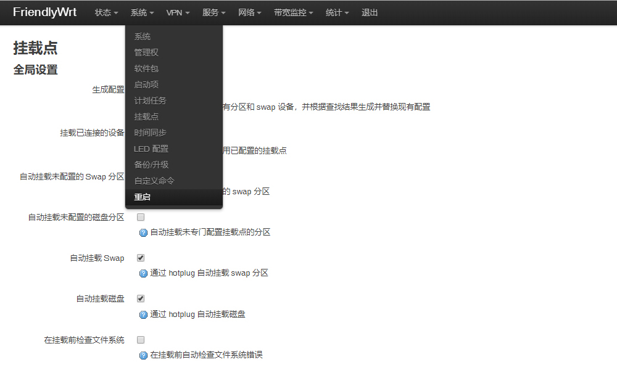
Task: Click the 挂载已连接的设备 label
Action: (x=92, y=133)
